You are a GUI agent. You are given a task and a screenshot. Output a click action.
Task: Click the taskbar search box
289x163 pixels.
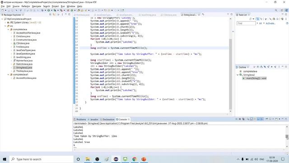click(x=42, y=159)
